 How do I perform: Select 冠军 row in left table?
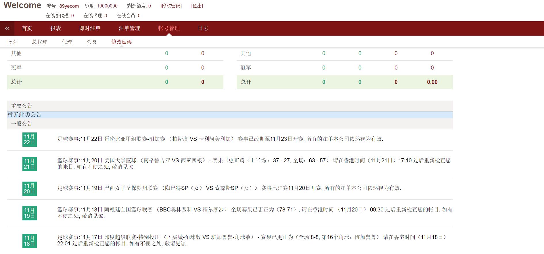pyautogui.click(x=115, y=68)
